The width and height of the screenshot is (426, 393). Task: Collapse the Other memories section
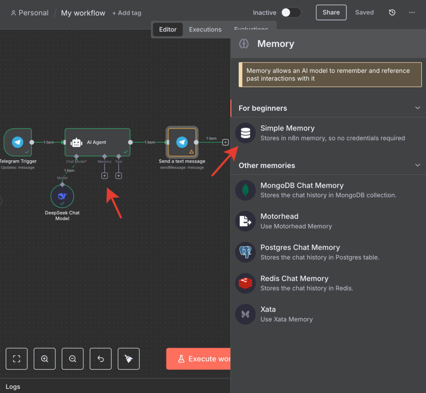(x=418, y=166)
